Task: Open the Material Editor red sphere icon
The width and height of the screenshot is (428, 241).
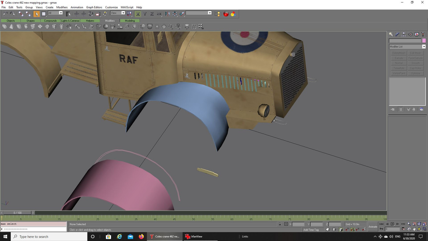Action: point(226,14)
